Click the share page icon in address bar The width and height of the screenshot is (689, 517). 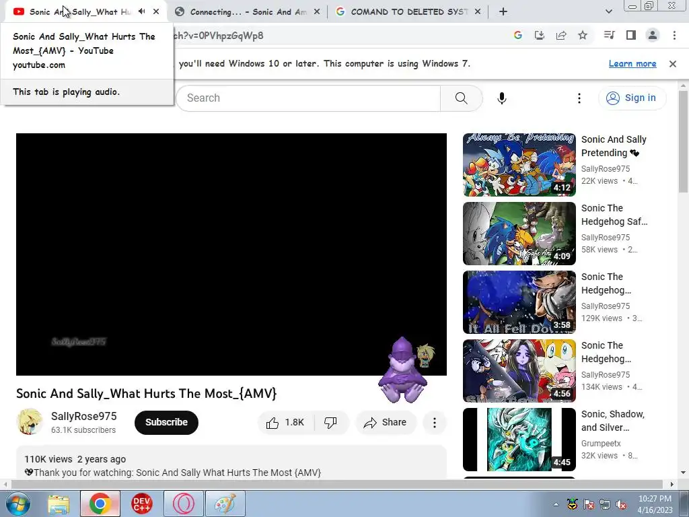[x=561, y=36]
